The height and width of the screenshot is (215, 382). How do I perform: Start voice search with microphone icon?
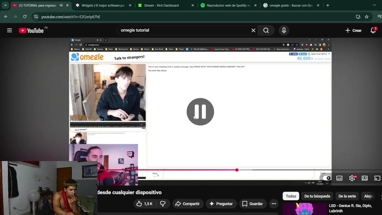click(284, 30)
